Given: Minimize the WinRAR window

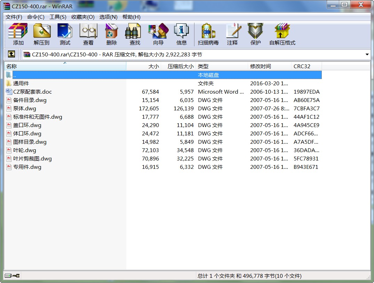Looking at the screenshot, I should tap(333, 5).
